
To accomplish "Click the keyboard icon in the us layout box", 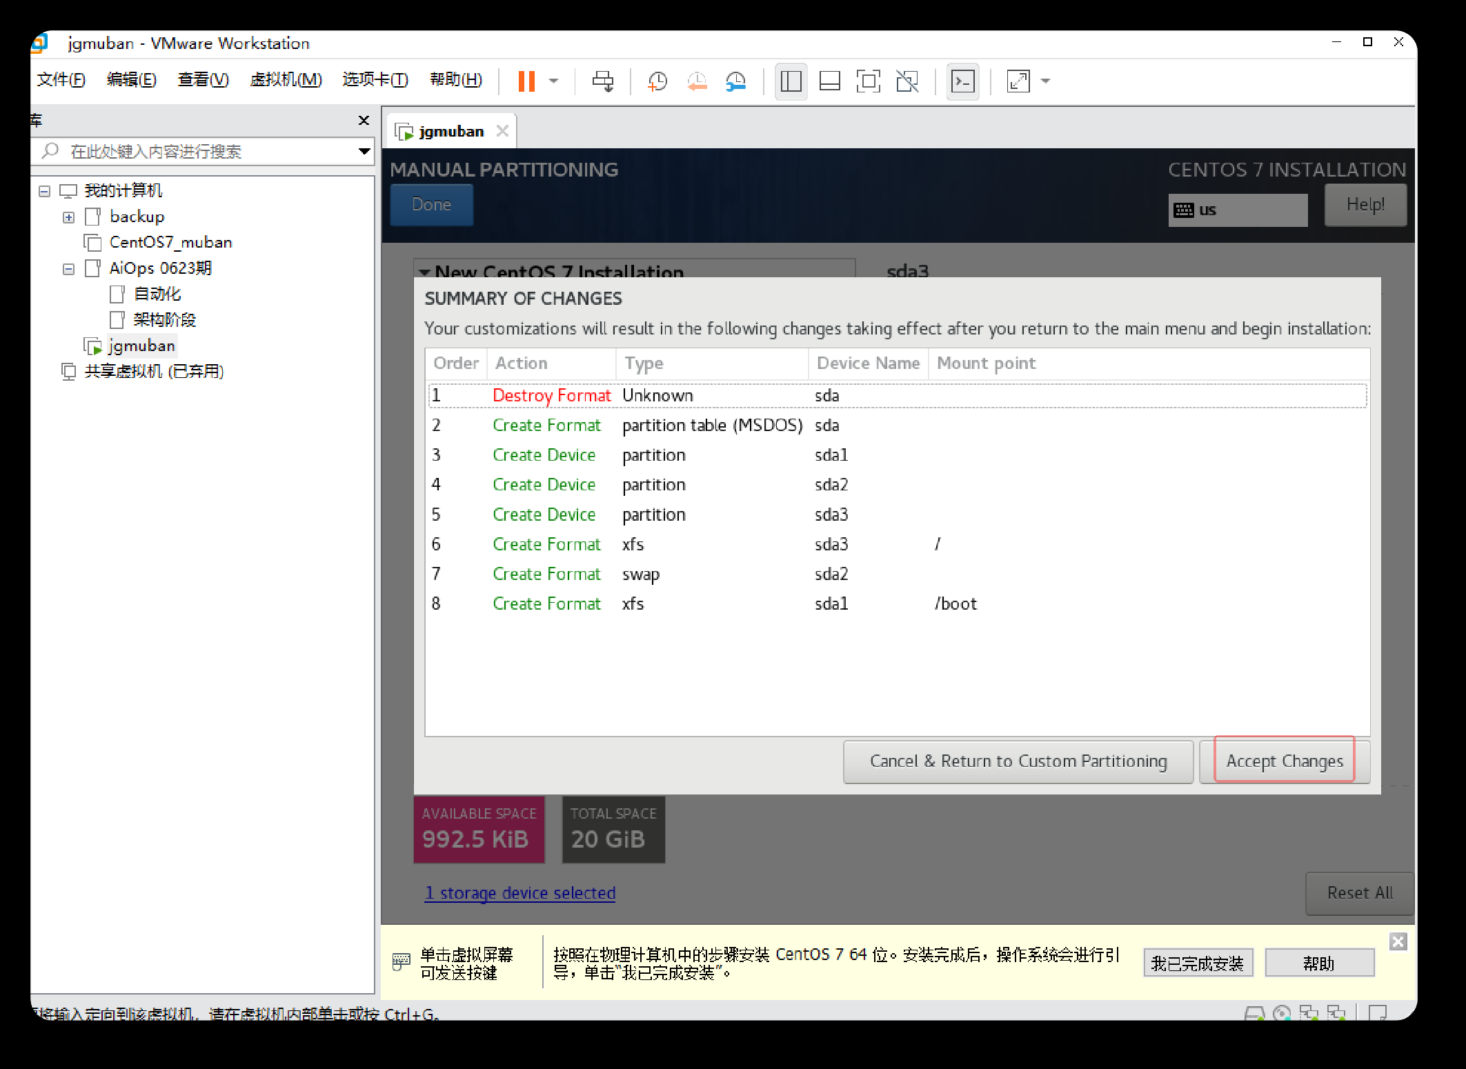I will point(1184,210).
